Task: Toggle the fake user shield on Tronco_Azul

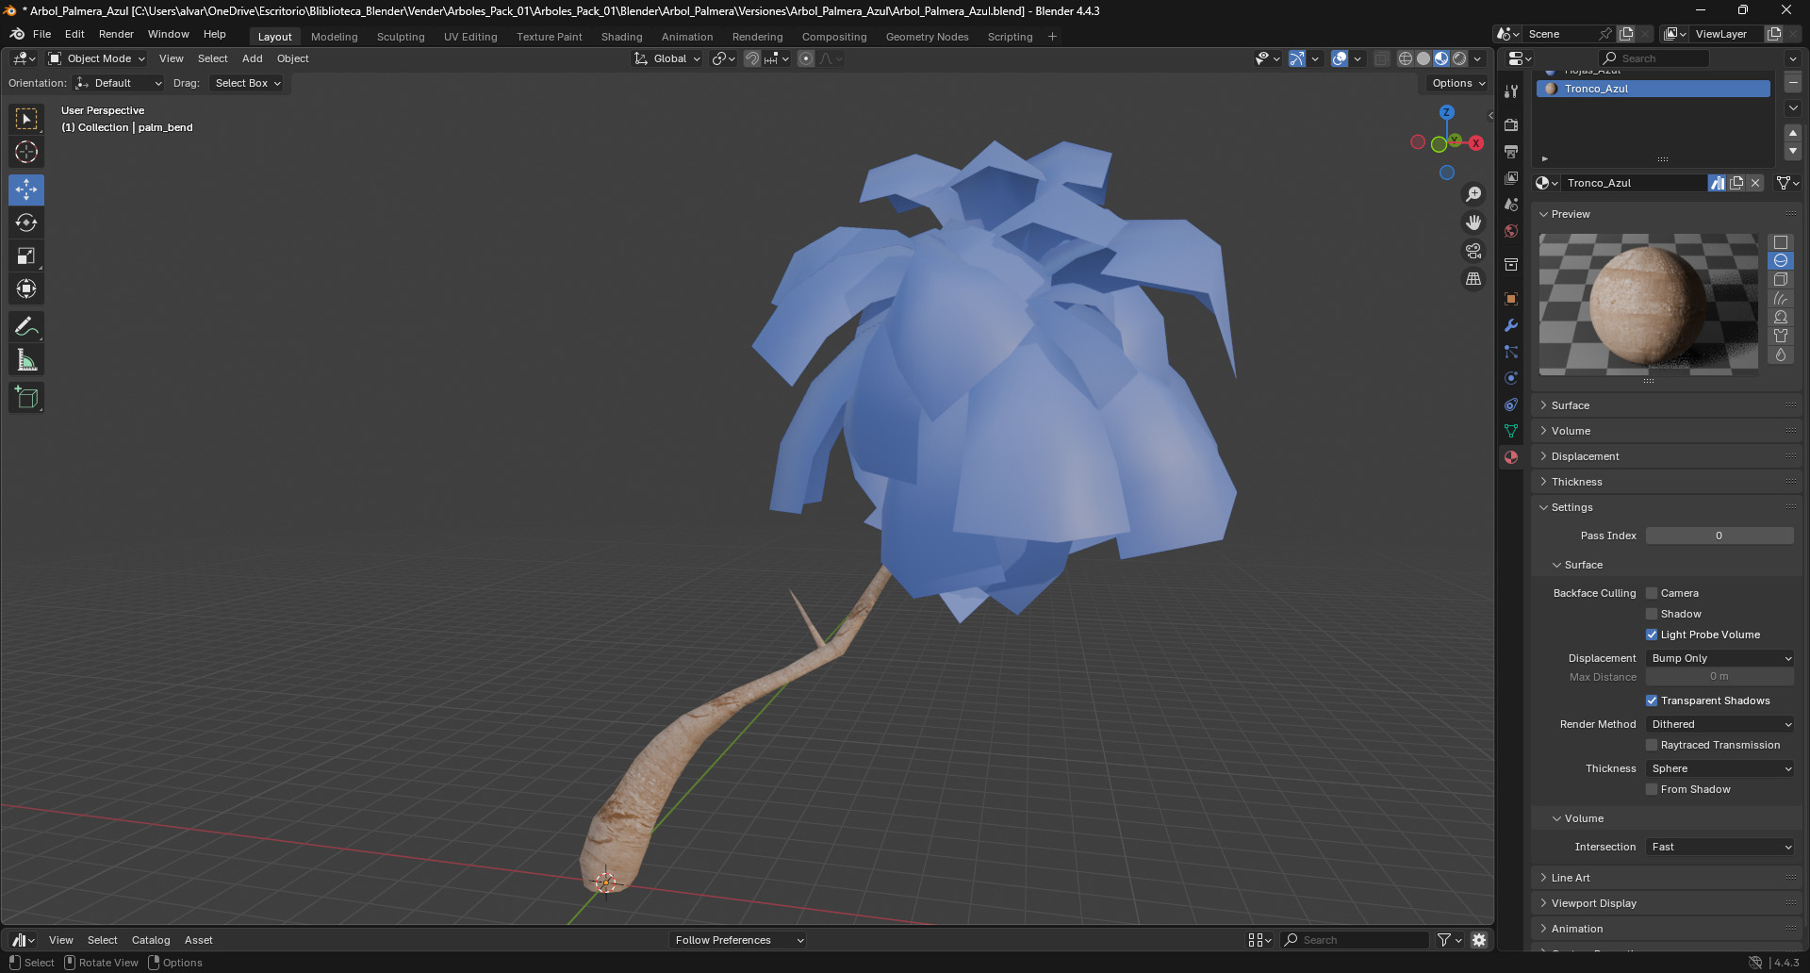Action: pos(1718,183)
